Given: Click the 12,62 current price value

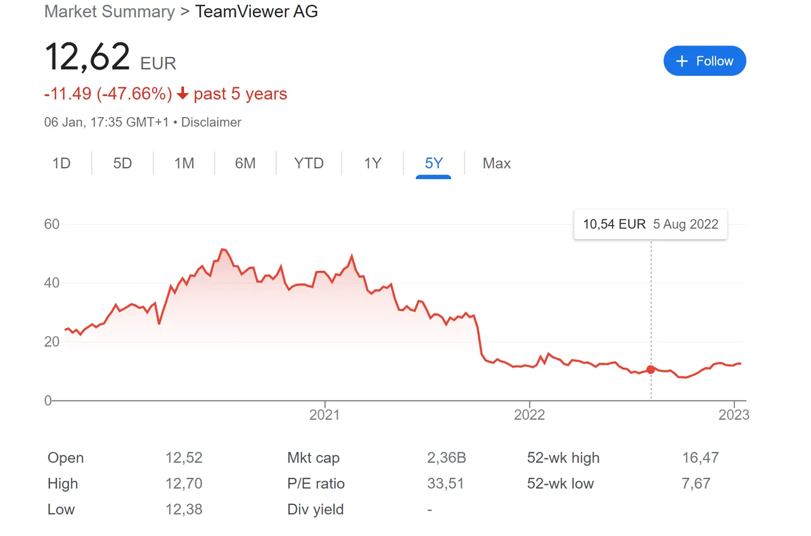Looking at the screenshot, I should 87,57.
